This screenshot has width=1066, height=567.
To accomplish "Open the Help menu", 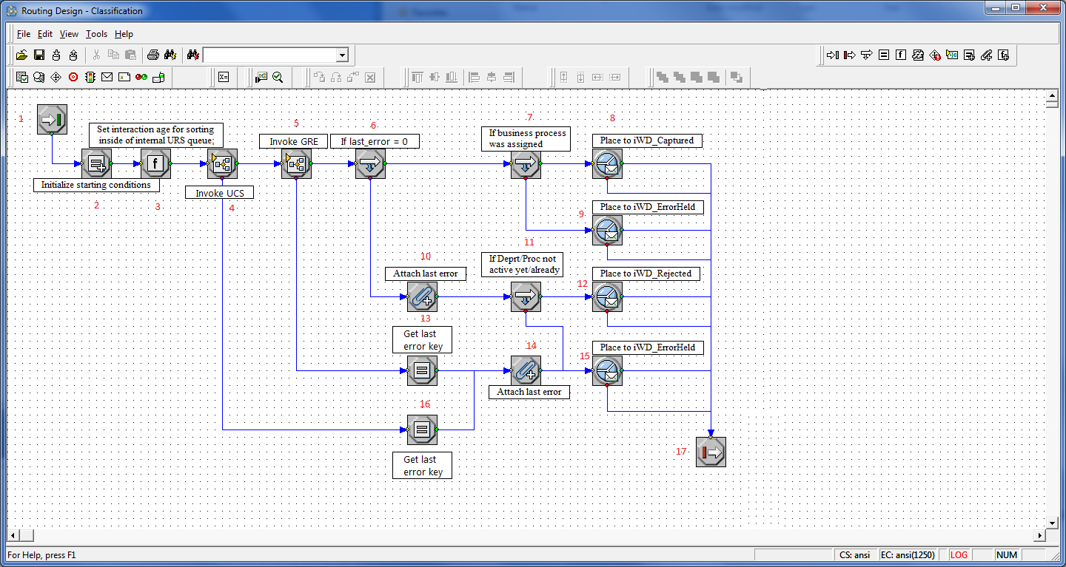I will pyautogui.click(x=124, y=34).
